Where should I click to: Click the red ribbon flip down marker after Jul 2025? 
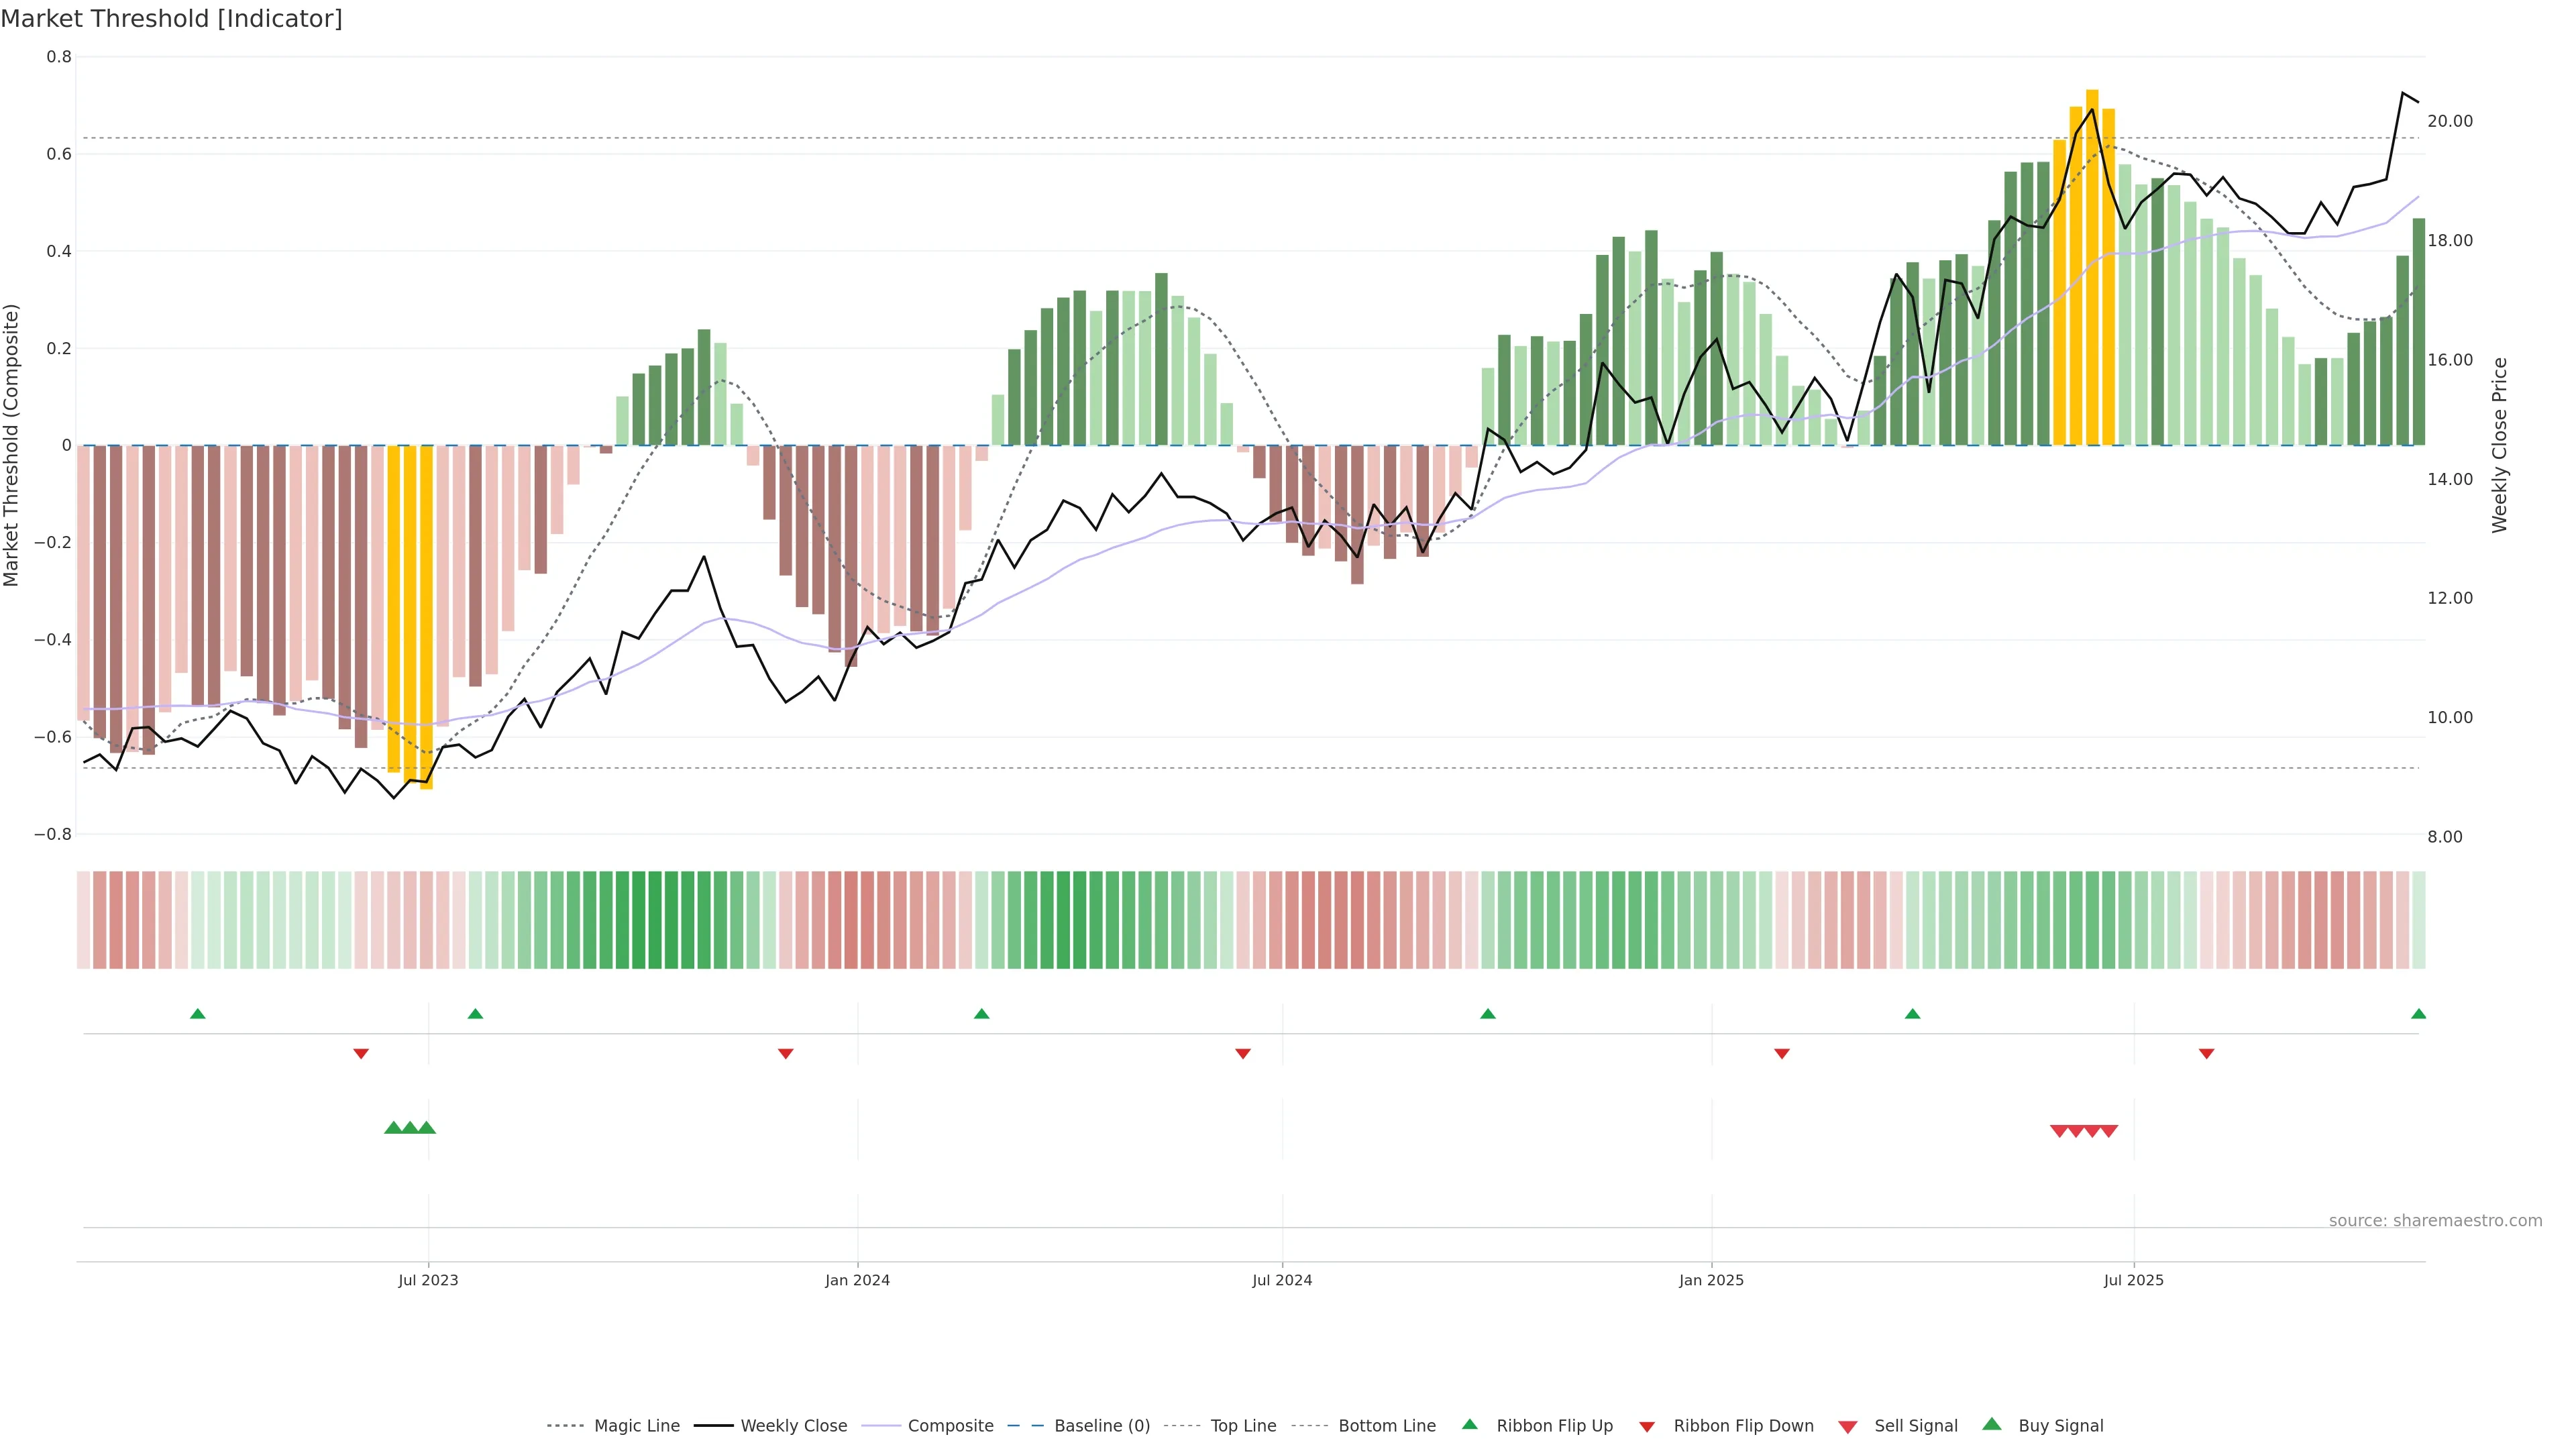point(2207,1054)
